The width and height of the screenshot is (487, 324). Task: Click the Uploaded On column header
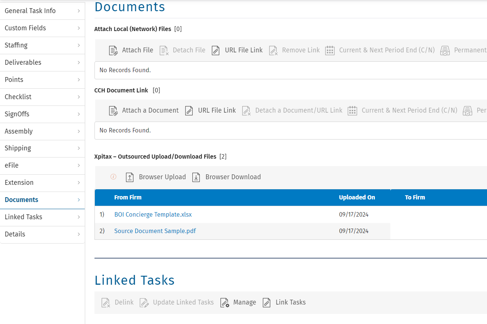point(357,198)
